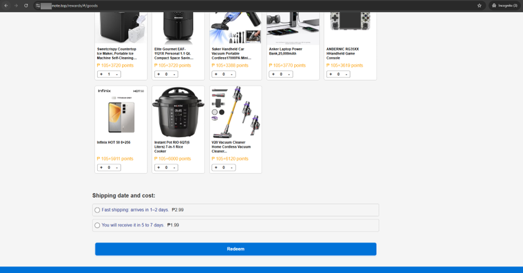Click Saker Handheld Car Vacuum title
The image size is (523, 273).
[231, 53]
